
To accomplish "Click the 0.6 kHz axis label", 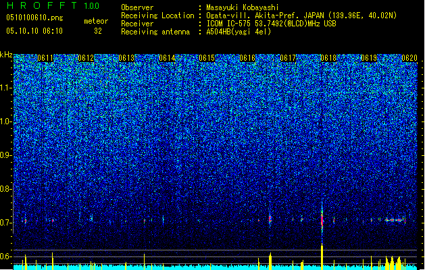I will point(6,256).
